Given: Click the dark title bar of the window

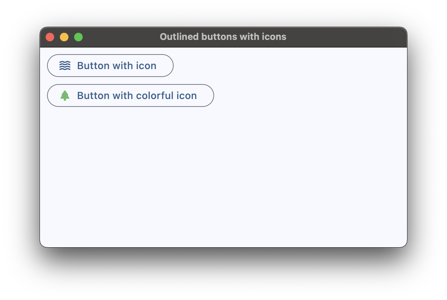Looking at the screenshot, I should [x=339, y=37].
